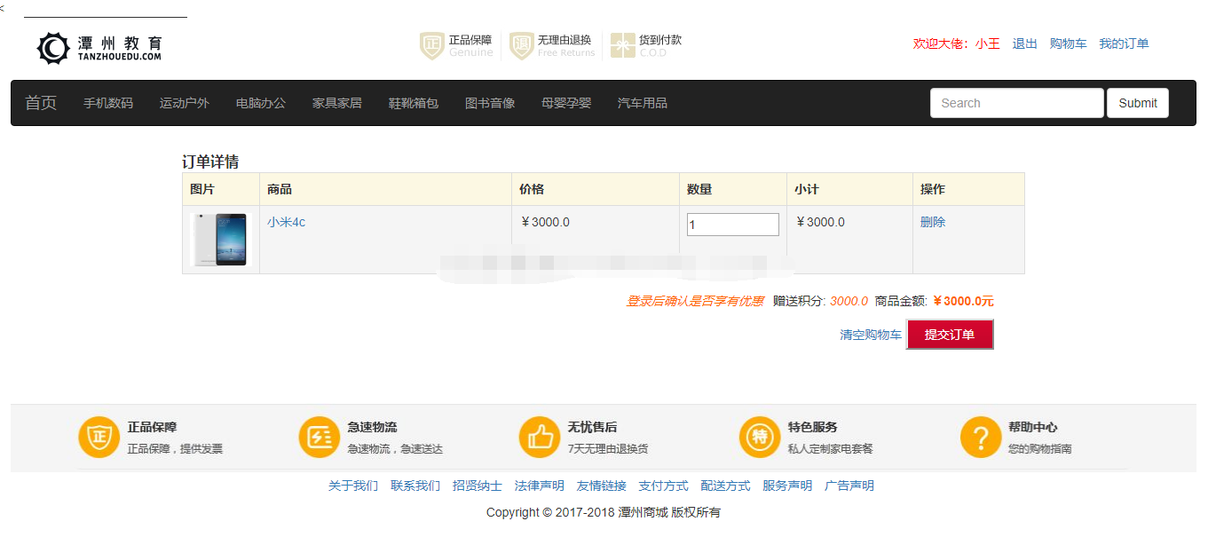The height and width of the screenshot is (545, 1208).
Task: Open the 招贤纳士 footer link
Action: [478, 486]
